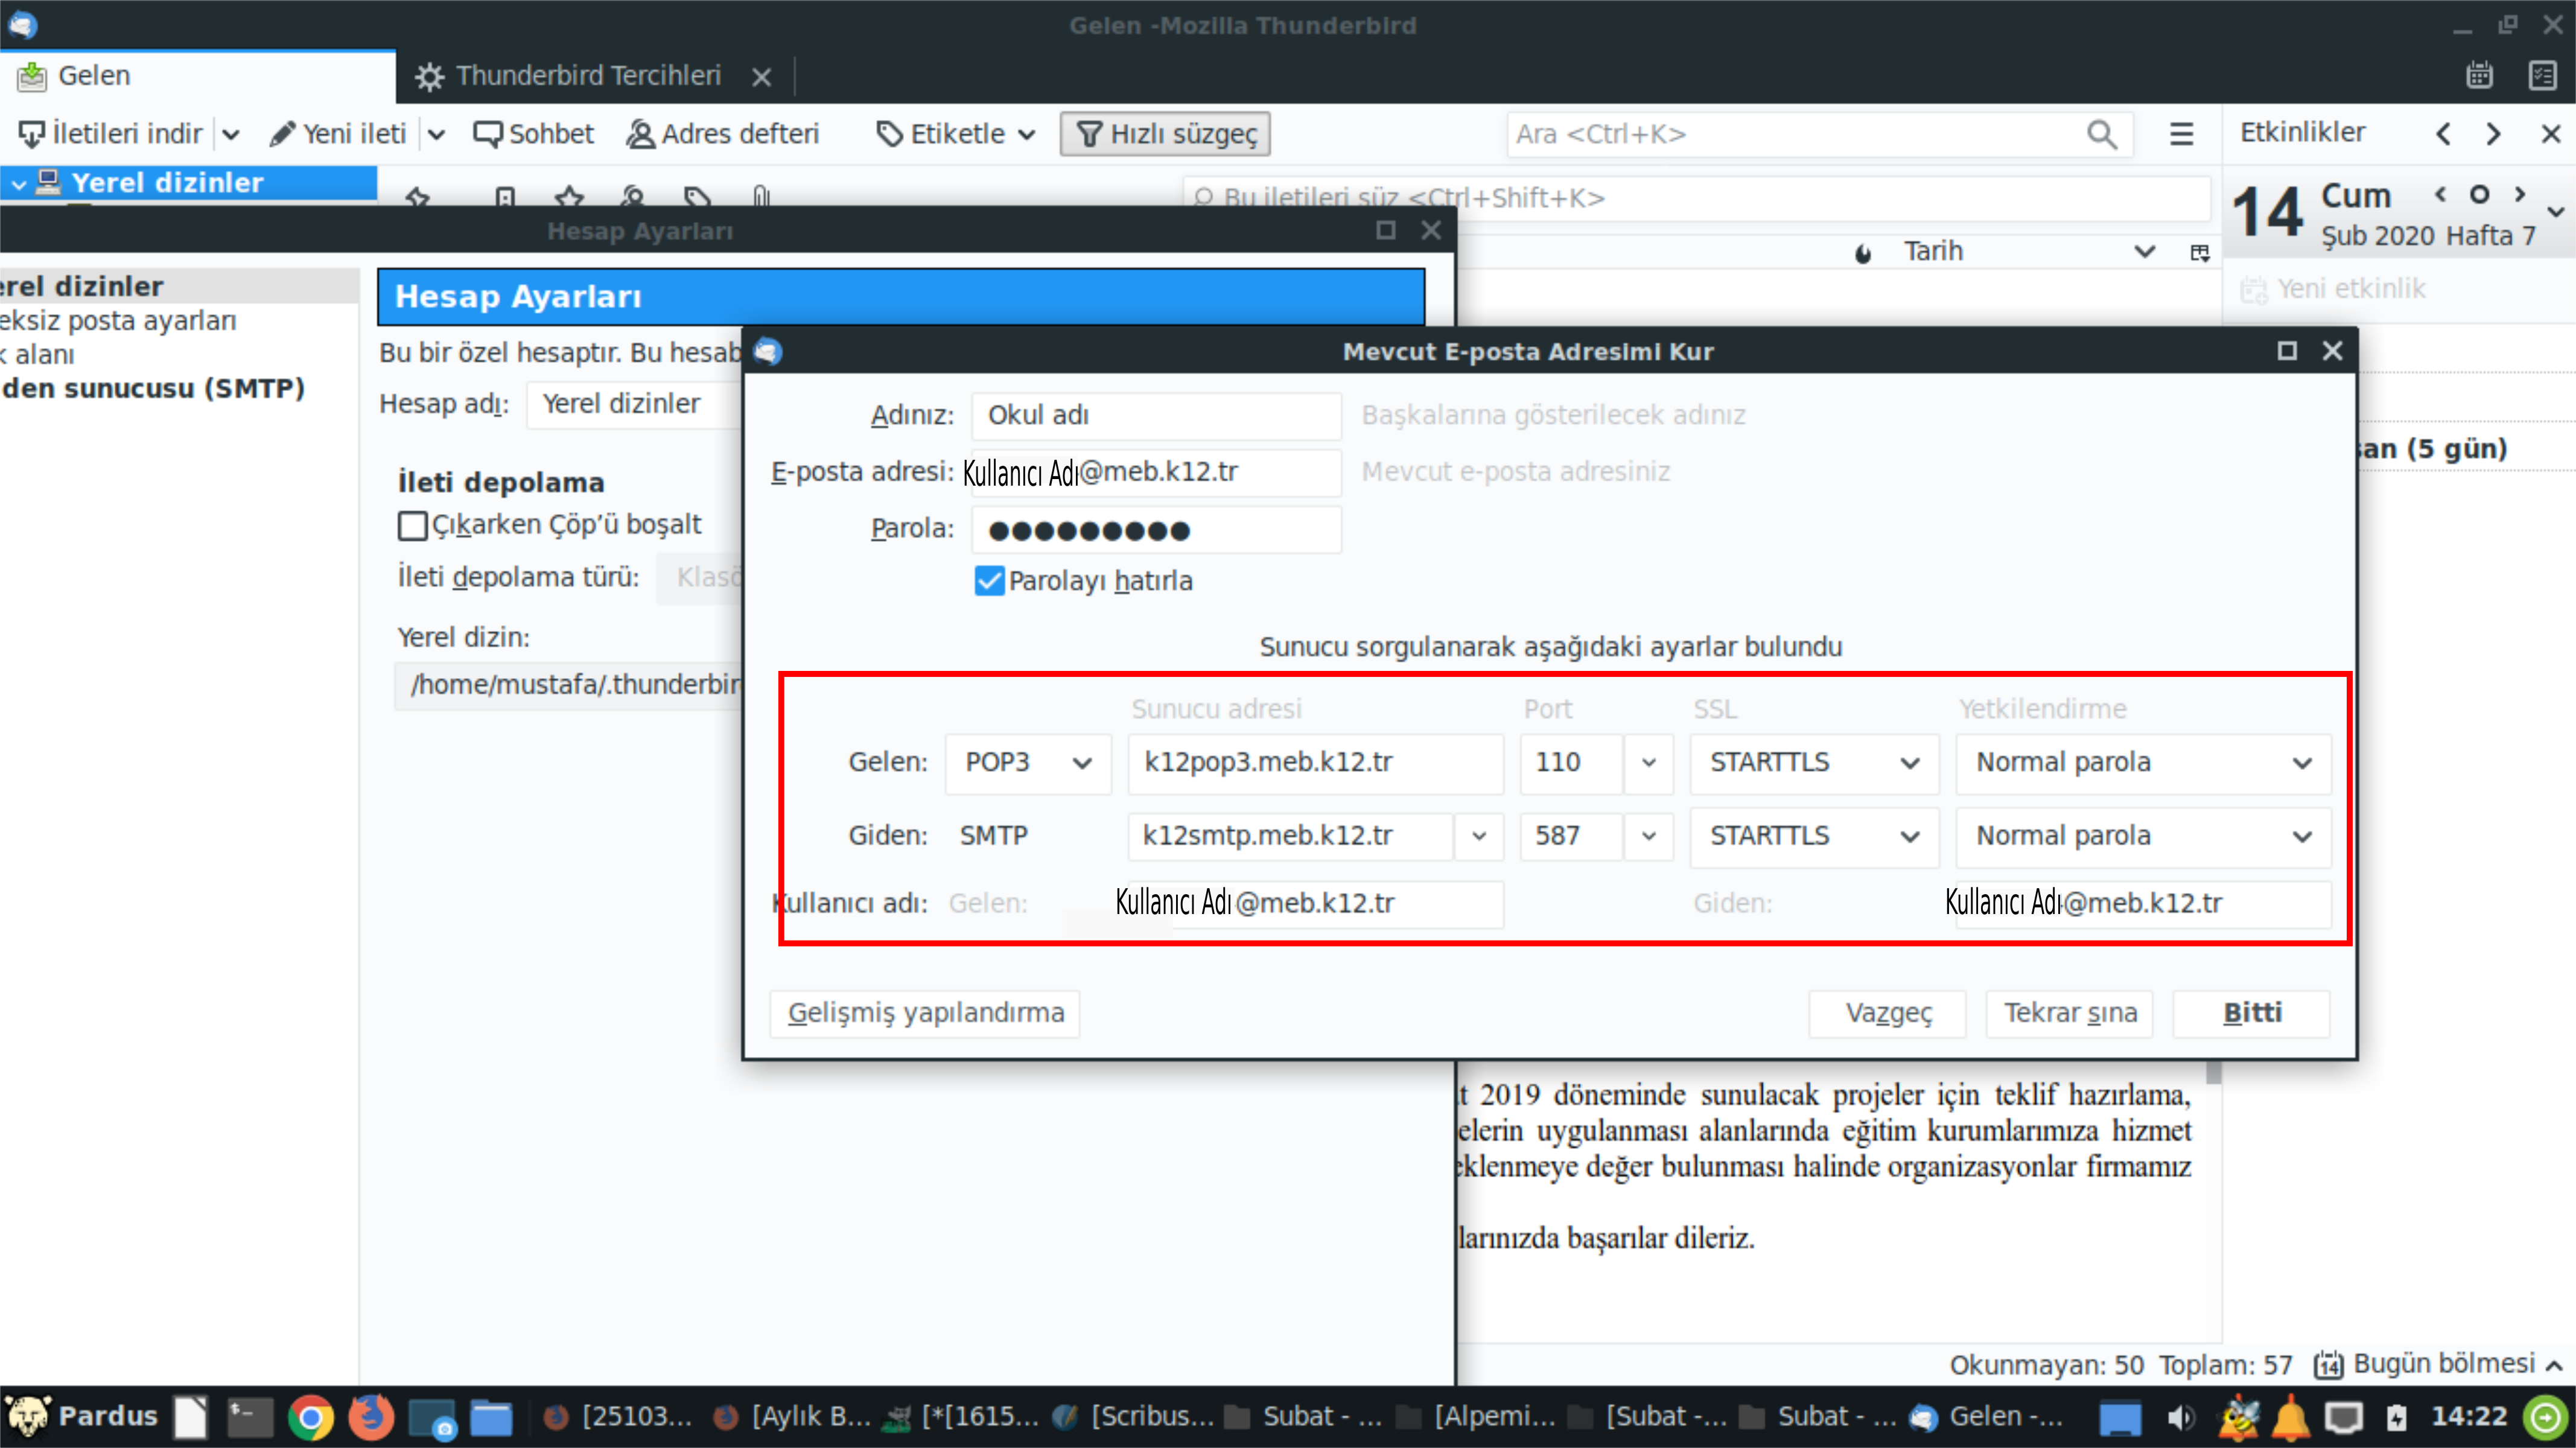Open the calendar icon near Etkinlikler

(2480, 75)
